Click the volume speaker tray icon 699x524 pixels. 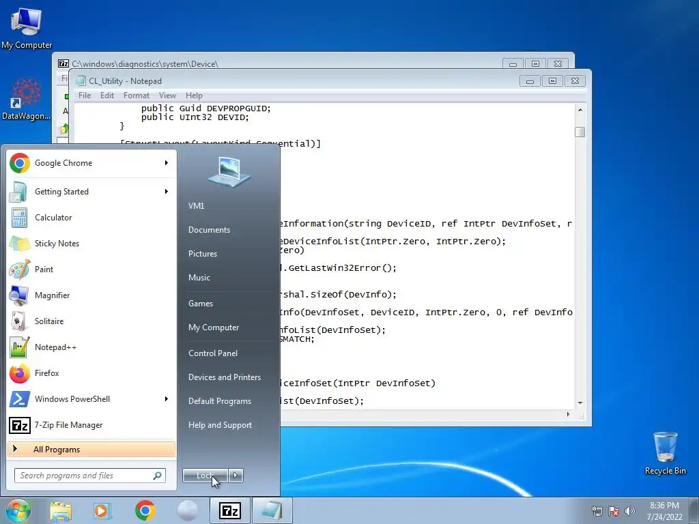click(x=630, y=511)
